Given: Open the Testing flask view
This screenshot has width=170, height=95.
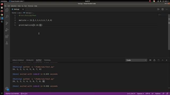Looking at the screenshot, I should click(7, 43).
